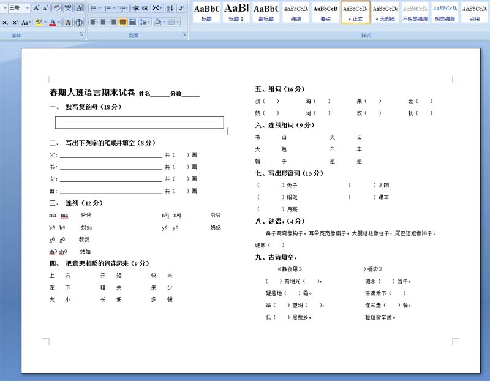Align the text left
The width and height of the screenshot is (490, 381).
(94, 22)
